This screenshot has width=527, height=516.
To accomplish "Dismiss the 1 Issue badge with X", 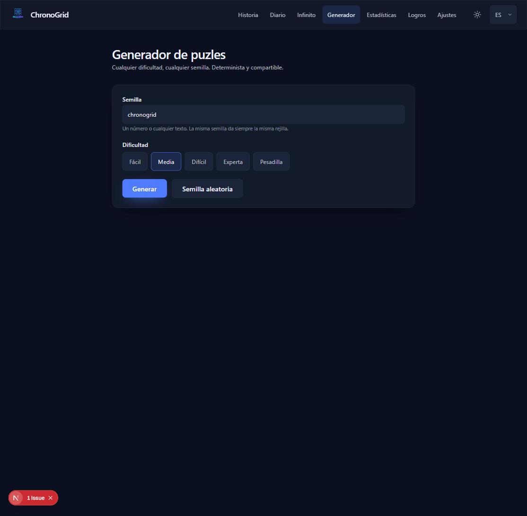I will point(51,498).
